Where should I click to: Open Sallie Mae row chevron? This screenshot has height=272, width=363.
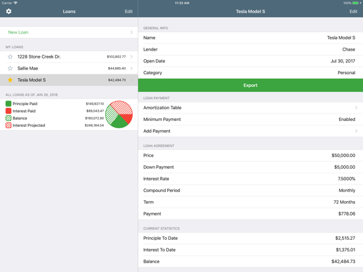[132, 68]
